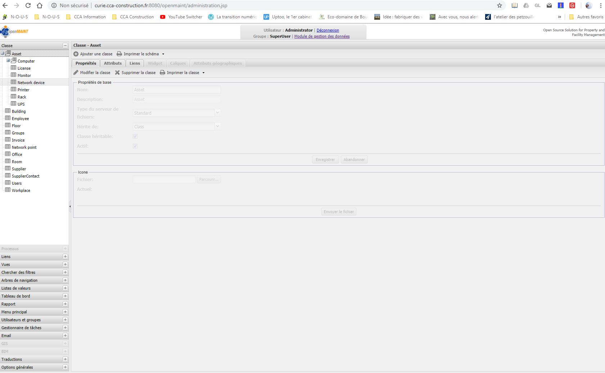Select Network device in class tree
Screen dimensions: 605x373
31,83
